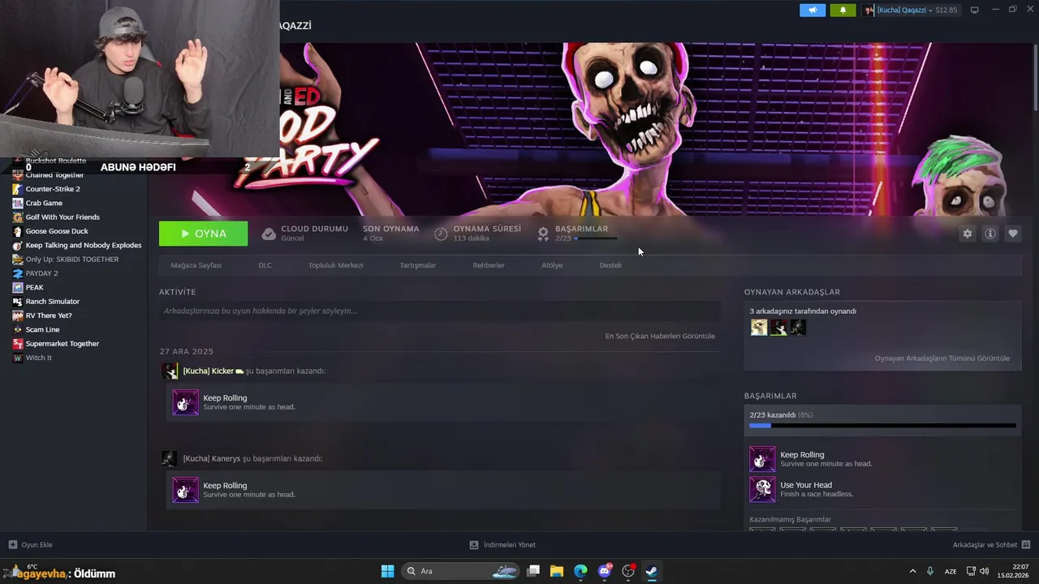Click [Kucha] Kanerys profile name in activity
The width and height of the screenshot is (1039, 584).
[x=212, y=458]
